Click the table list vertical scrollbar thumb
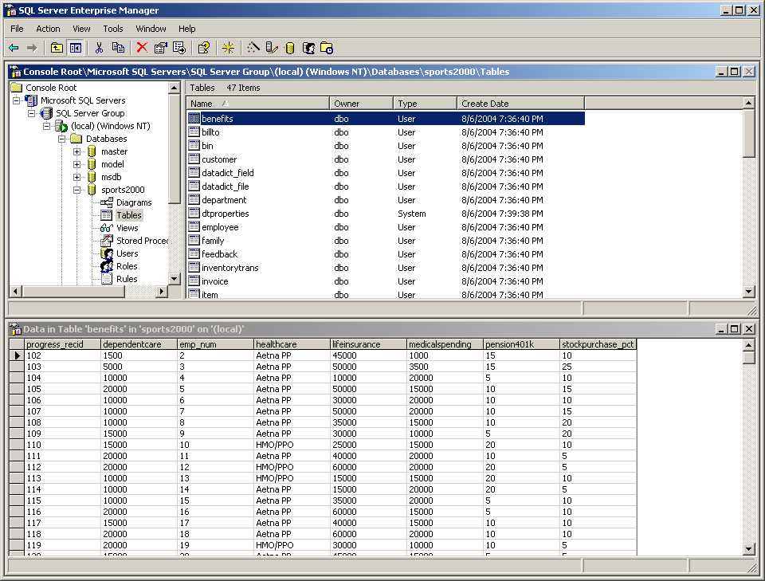Screen dimensions: 765x581 pos(749,132)
